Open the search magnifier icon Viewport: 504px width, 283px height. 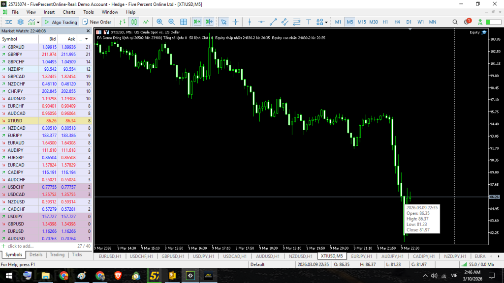point(455,22)
